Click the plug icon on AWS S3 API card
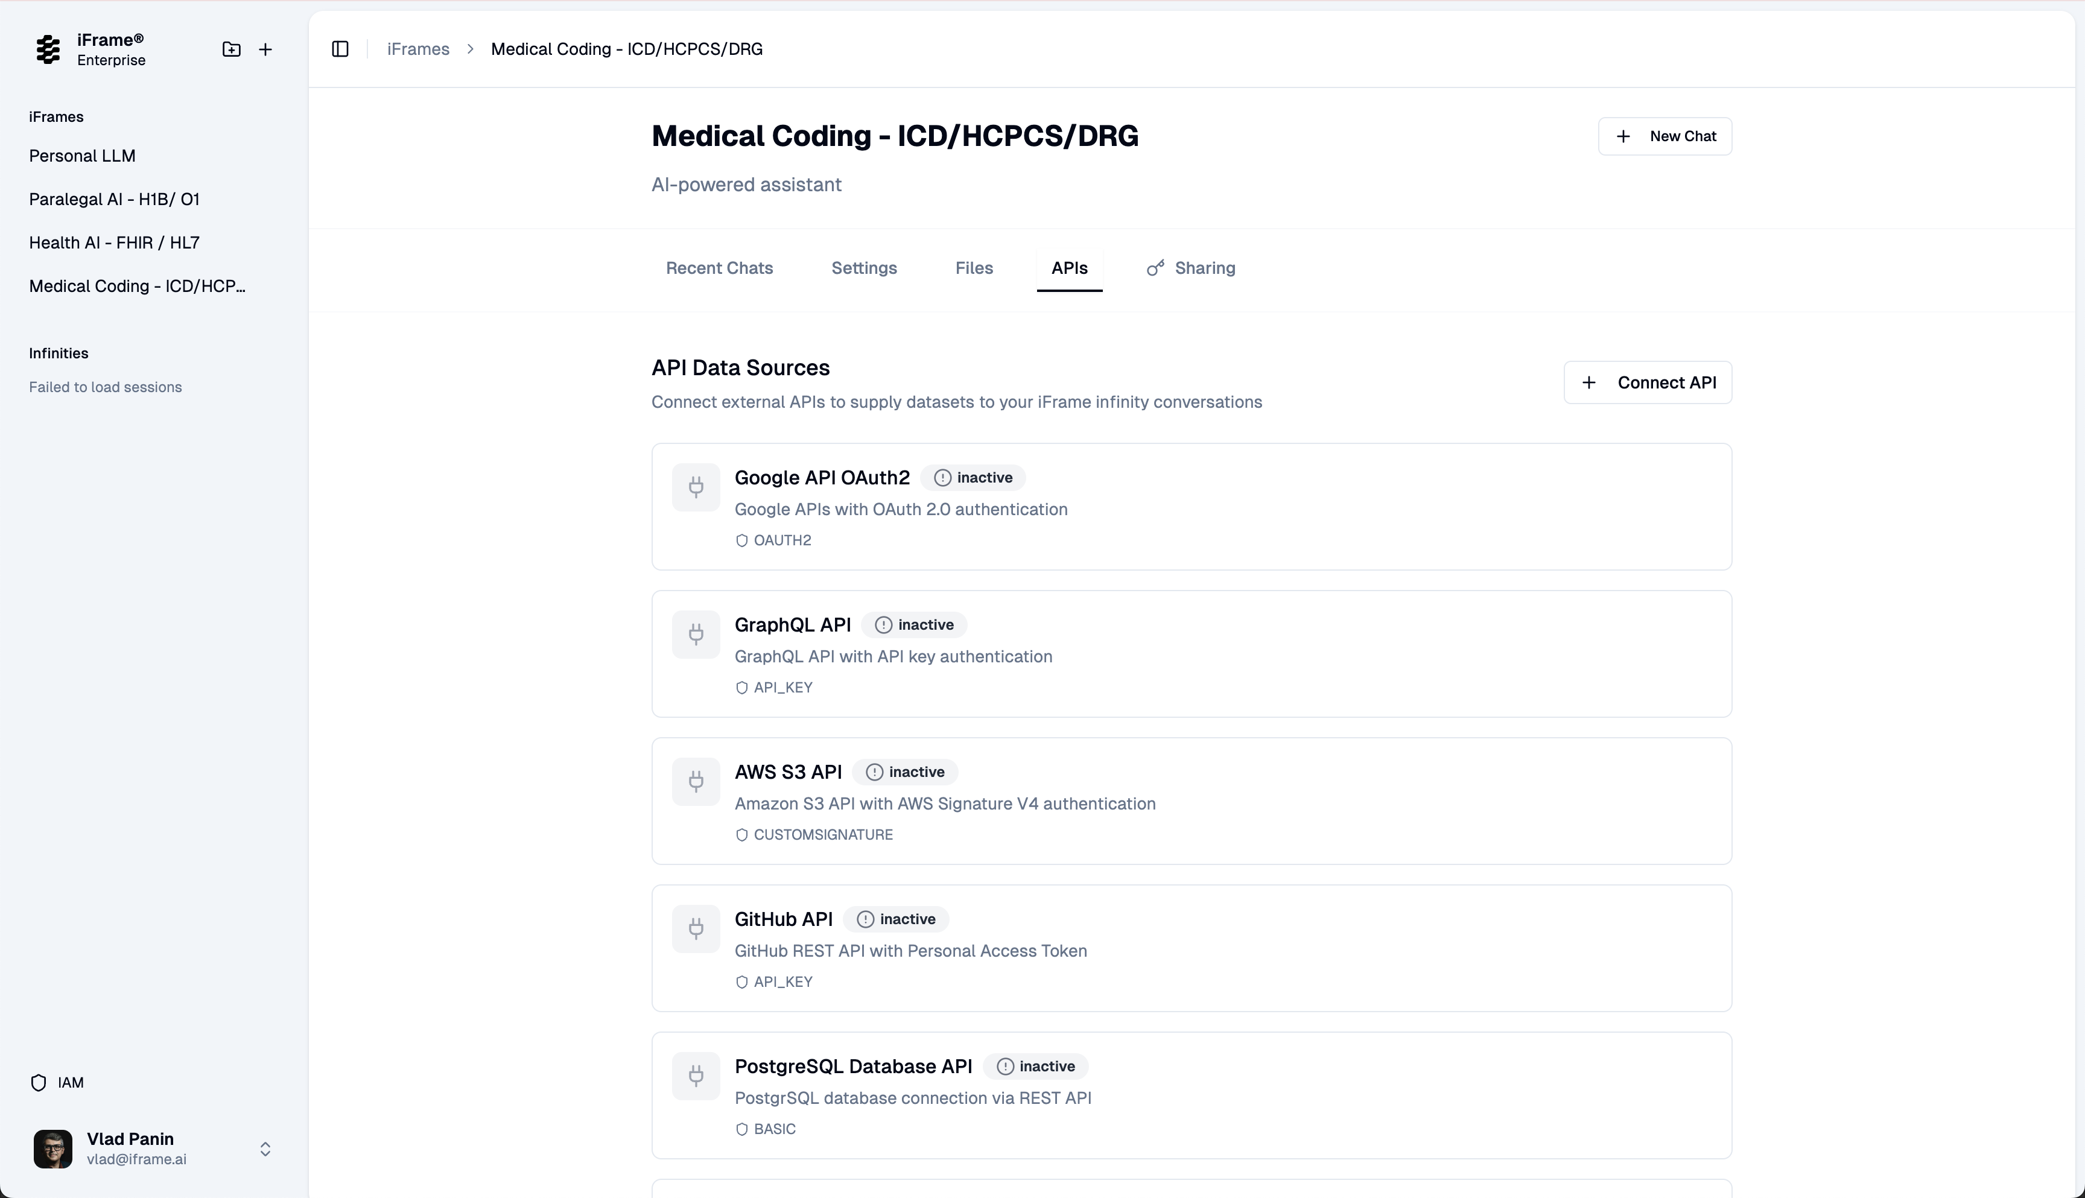 pyautogui.click(x=696, y=782)
